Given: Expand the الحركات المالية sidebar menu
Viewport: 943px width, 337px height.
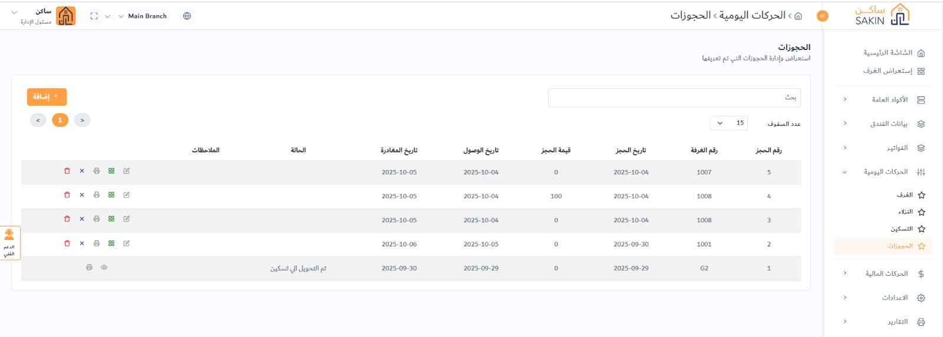Looking at the screenshot, I should 886,273.
